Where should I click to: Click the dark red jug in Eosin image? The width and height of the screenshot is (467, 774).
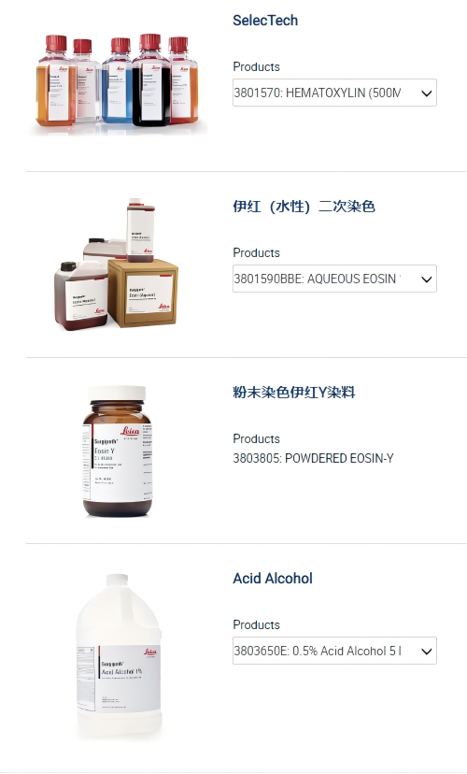click(81, 295)
